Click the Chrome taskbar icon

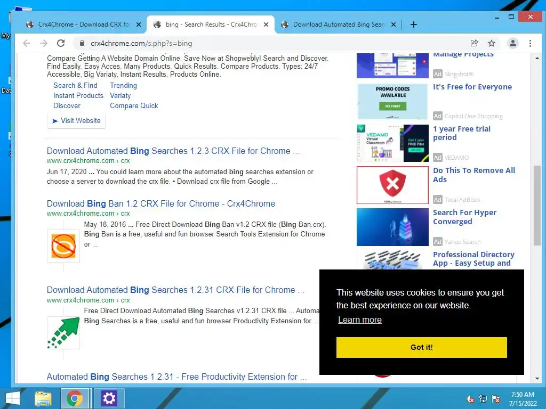(75, 398)
